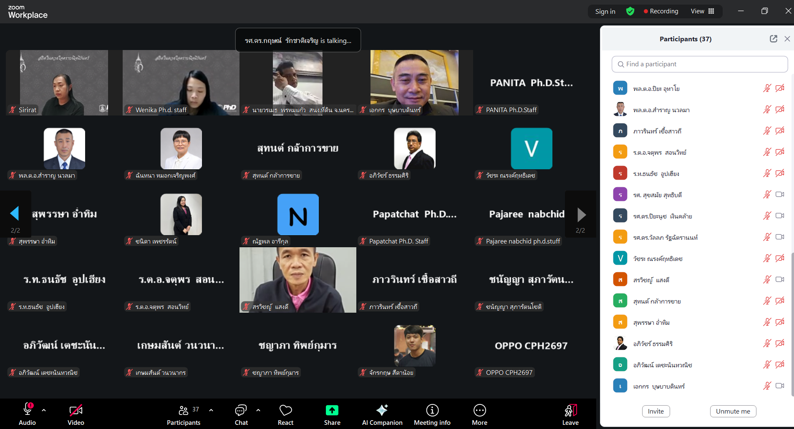Open the Chat panel

point(241,414)
